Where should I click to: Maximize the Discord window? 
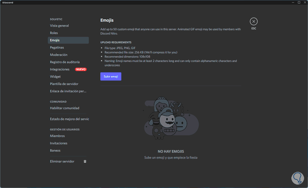[299, 2]
